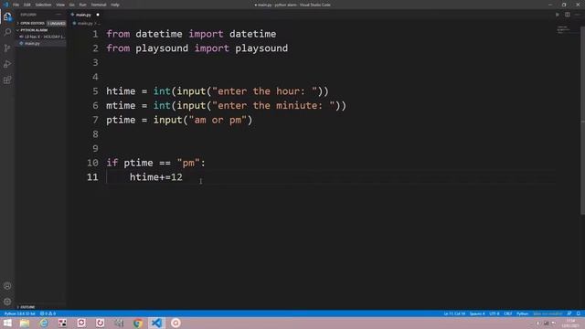The height and width of the screenshot is (329, 585).
Task: Switch to Visual Studio Code in the taskbar
Action: pos(156,323)
